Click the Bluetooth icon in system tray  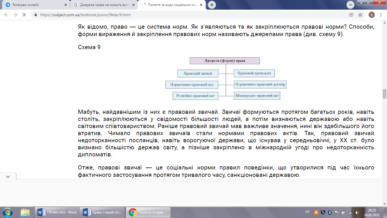coord(330,212)
